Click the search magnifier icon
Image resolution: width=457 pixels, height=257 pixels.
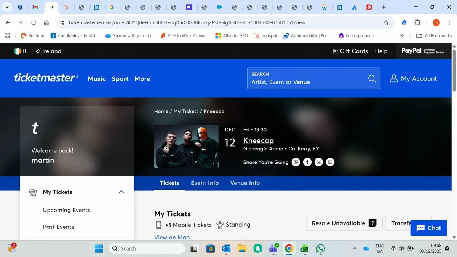(372, 78)
